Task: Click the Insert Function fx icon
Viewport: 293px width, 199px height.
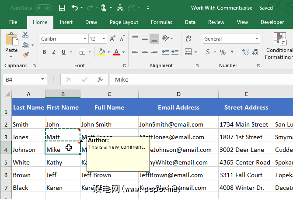Action: [x=100, y=79]
